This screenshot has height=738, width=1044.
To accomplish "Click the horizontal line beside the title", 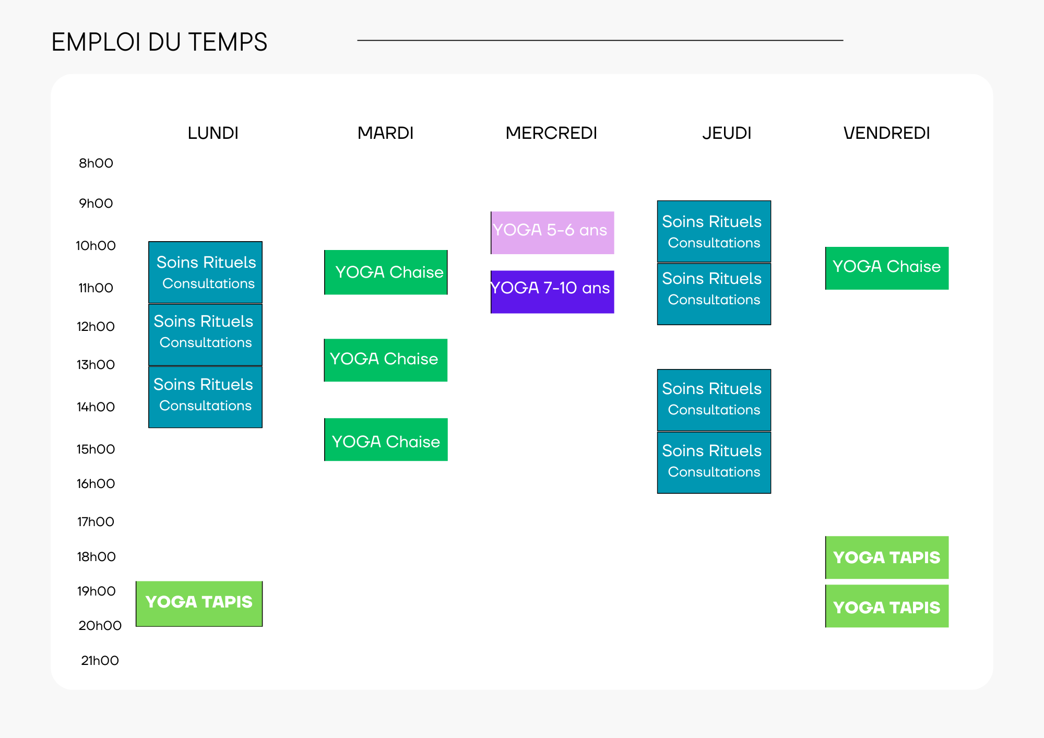I will point(600,40).
